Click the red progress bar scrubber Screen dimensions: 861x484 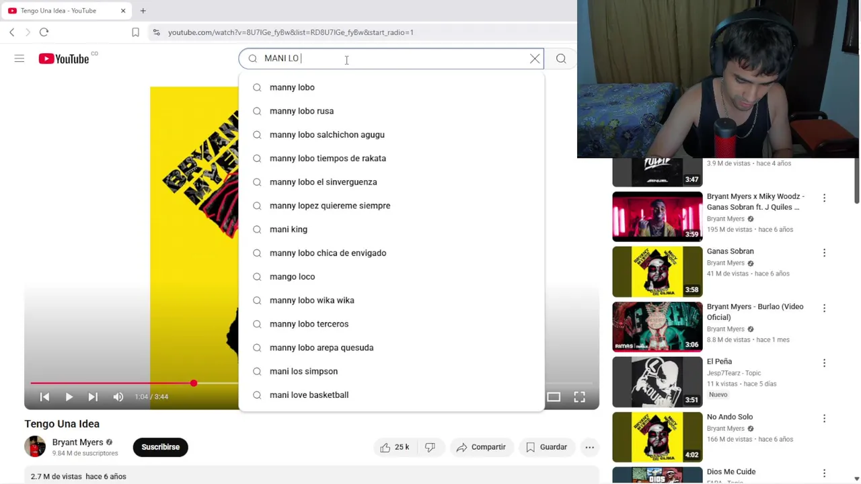[194, 383]
